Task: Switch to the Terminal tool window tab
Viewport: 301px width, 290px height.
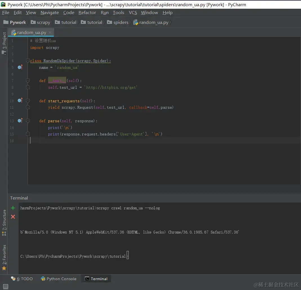Action: click(96, 279)
